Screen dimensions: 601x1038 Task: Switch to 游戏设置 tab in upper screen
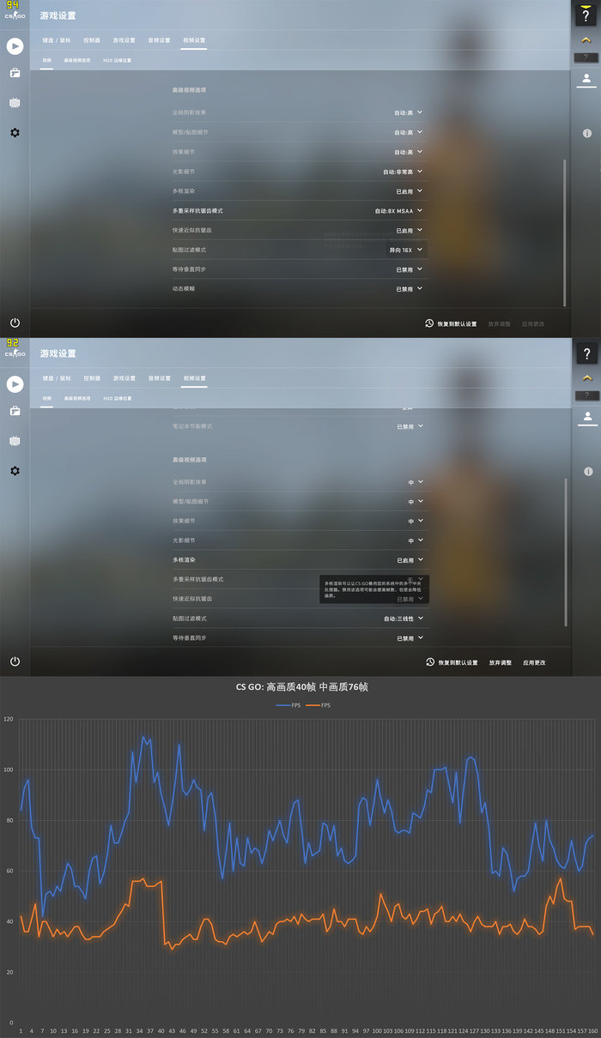click(x=124, y=40)
